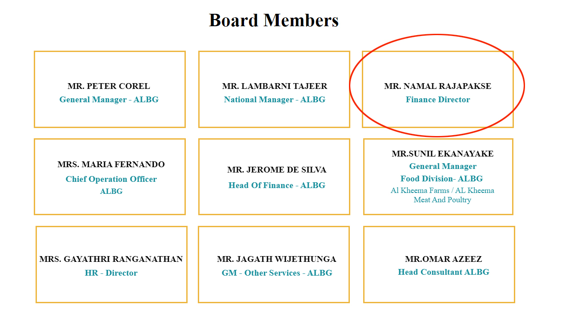Image resolution: width=561 pixels, height=317 pixels.
Task: Click the Chief Operation Officer title
Action: pos(111,179)
